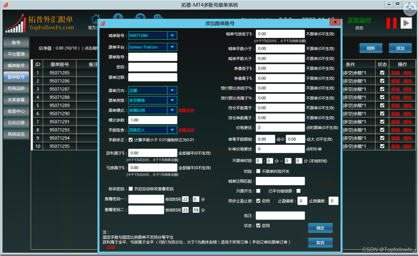Click 编辑 link in table row 1
The height and width of the screenshot is (256, 418).
[x=395, y=73]
